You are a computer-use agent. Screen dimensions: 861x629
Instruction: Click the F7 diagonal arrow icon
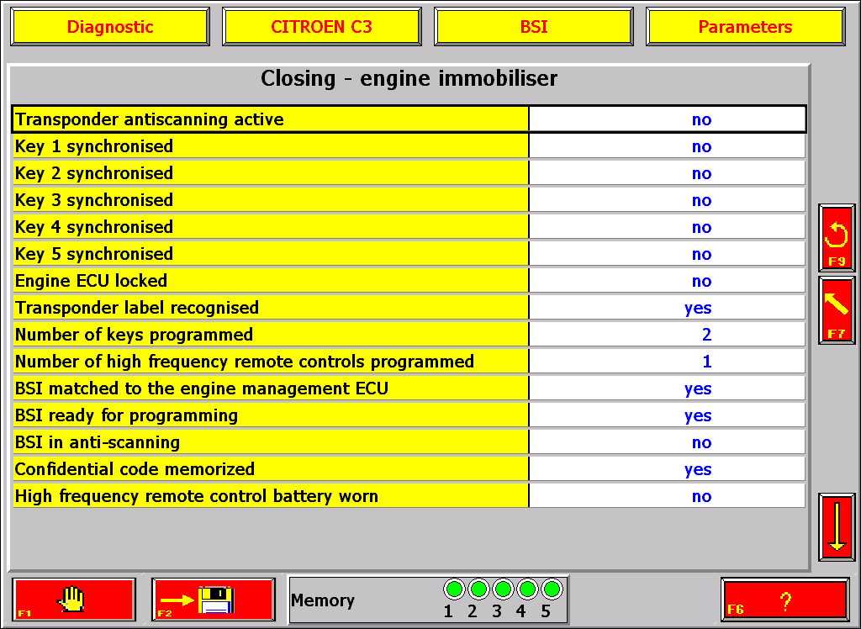pyautogui.click(x=837, y=310)
